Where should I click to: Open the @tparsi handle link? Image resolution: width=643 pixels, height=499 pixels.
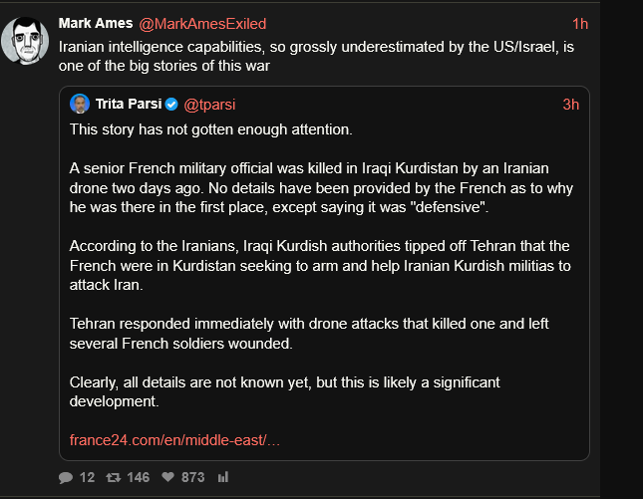coord(208,105)
